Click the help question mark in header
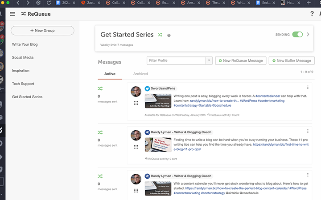This screenshot has height=200, width=321. (312, 14)
